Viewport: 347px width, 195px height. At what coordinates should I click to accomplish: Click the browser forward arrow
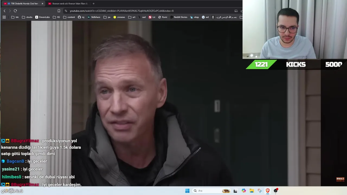[10, 11]
